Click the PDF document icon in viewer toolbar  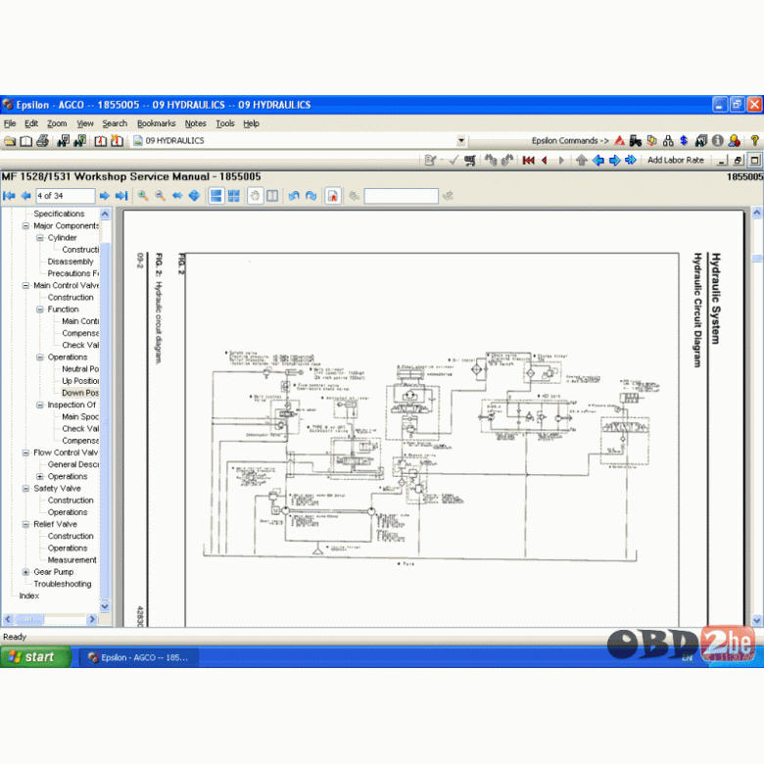pyautogui.click(x=333, y=196)
